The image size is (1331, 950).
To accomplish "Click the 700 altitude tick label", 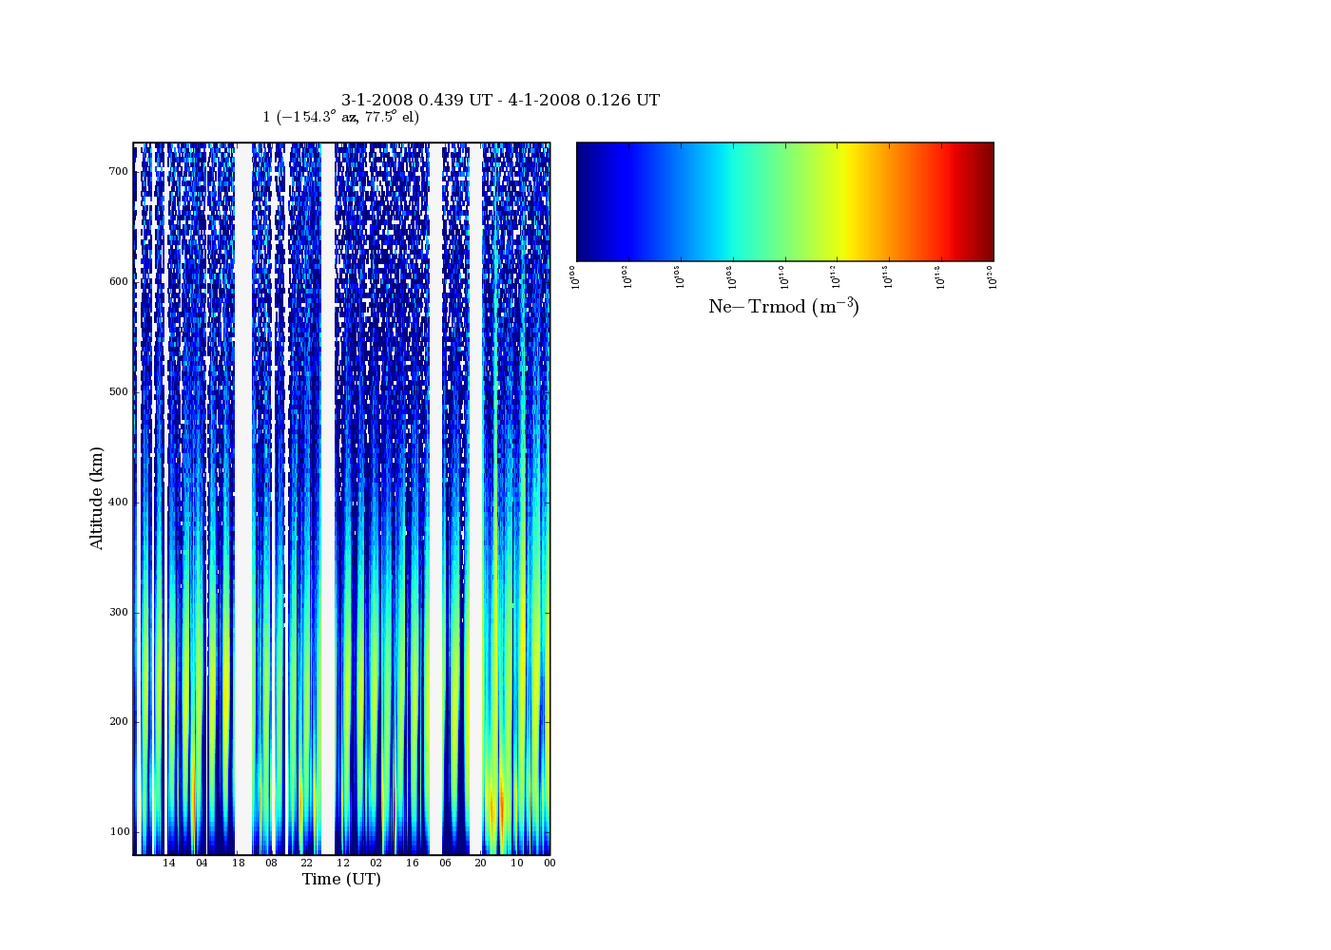I will pos(118,171).
